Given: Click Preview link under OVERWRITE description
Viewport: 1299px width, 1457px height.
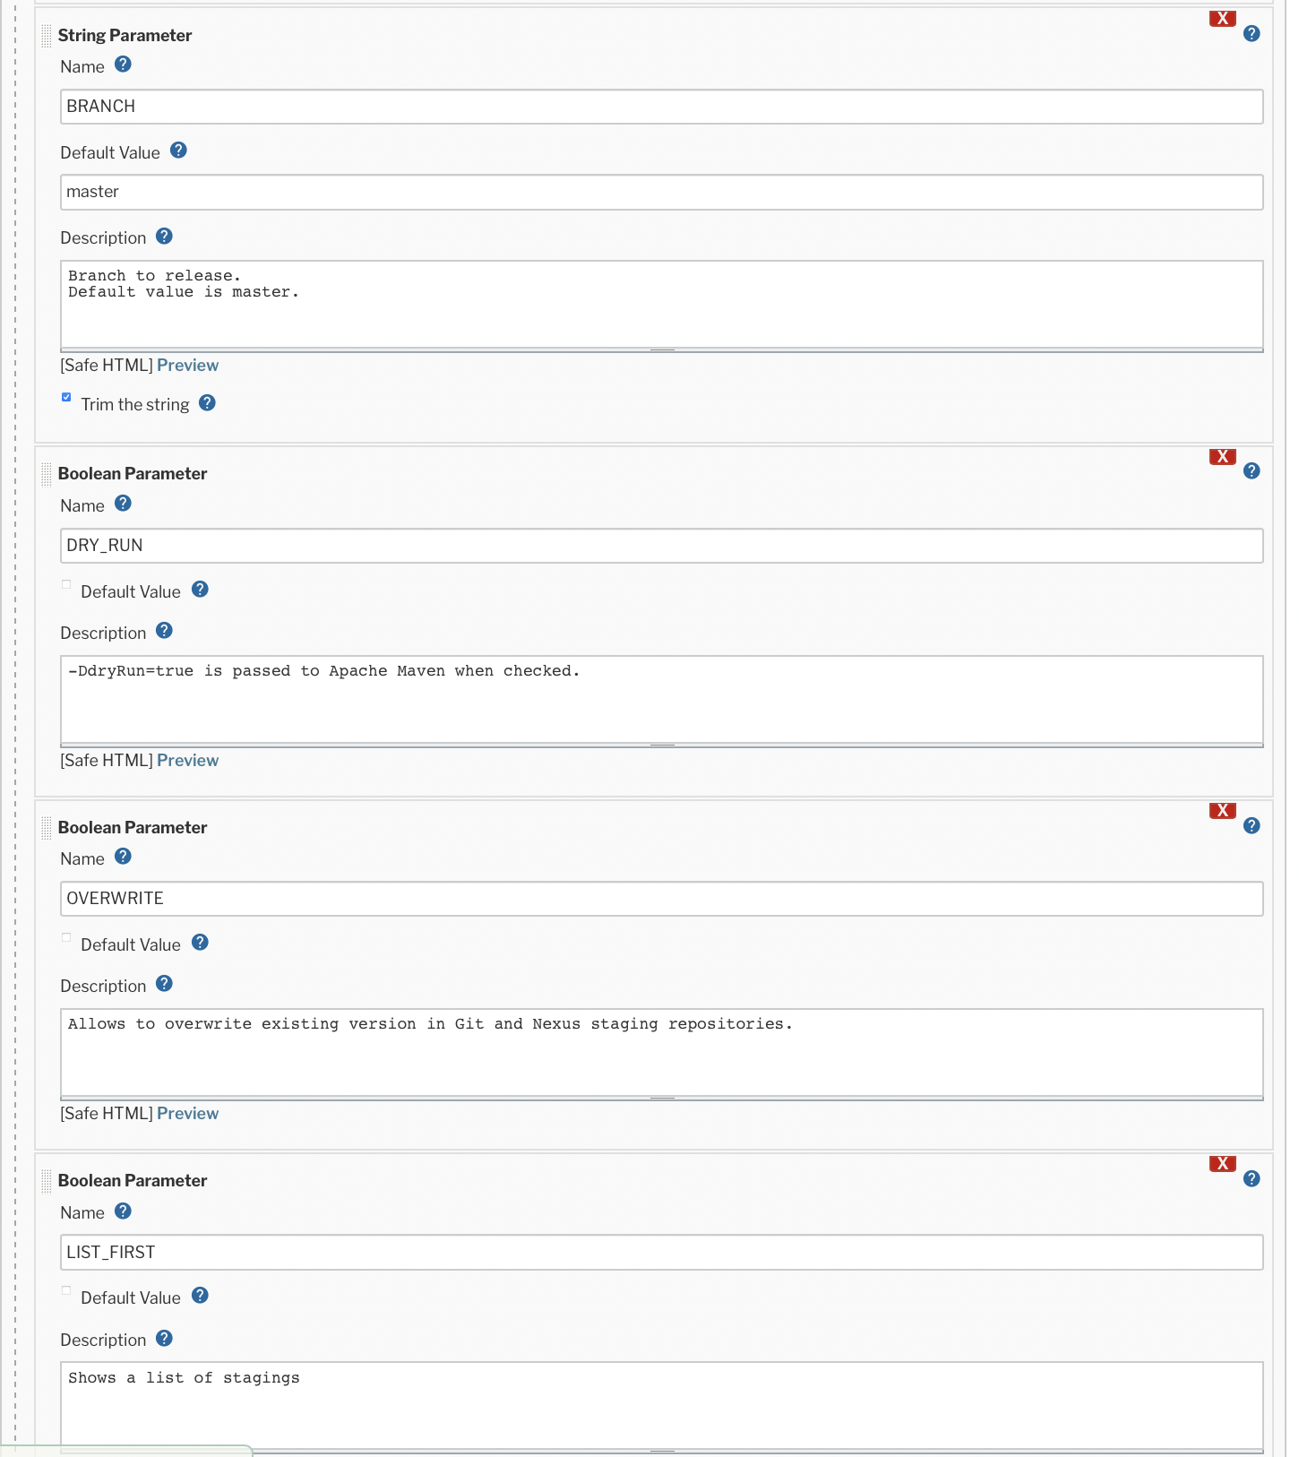Looking at the screenshot, I should pyautogui.click(x=187, y=1114).
